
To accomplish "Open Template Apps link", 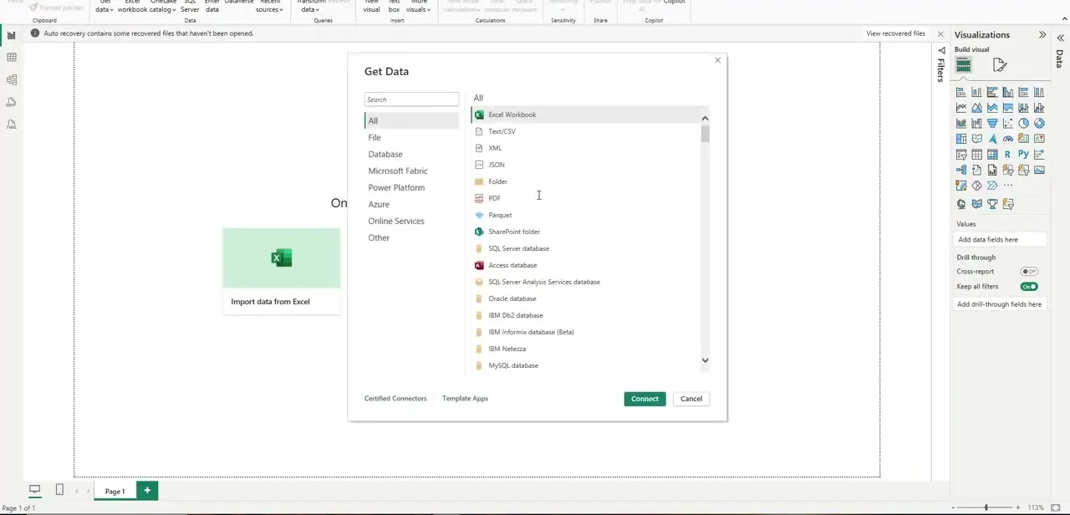I will [465, 399].
